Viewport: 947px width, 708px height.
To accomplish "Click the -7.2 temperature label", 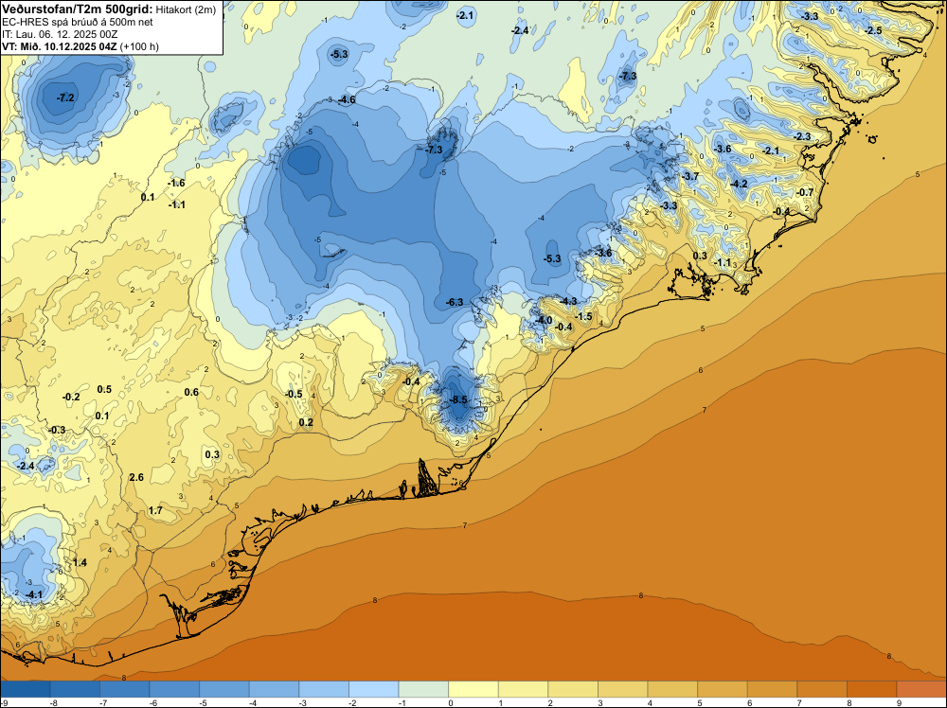I will click(65, 97).
